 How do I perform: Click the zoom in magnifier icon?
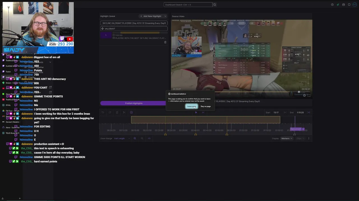[x=135, y=138]
